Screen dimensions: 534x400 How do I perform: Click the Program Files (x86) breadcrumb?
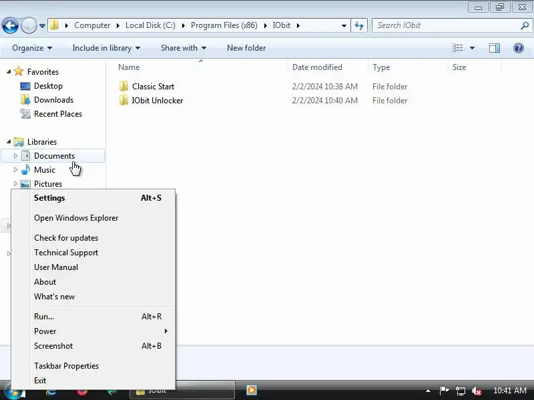(224, 25)
